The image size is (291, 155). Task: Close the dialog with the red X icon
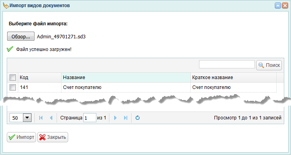[x=285, y=6]
